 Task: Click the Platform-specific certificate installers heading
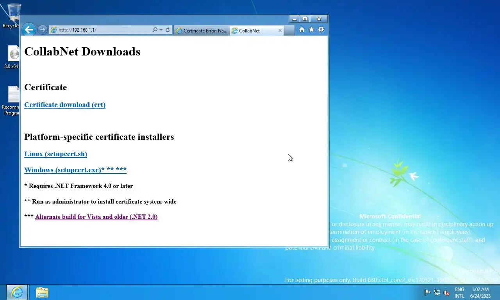(x=99, y=137)
